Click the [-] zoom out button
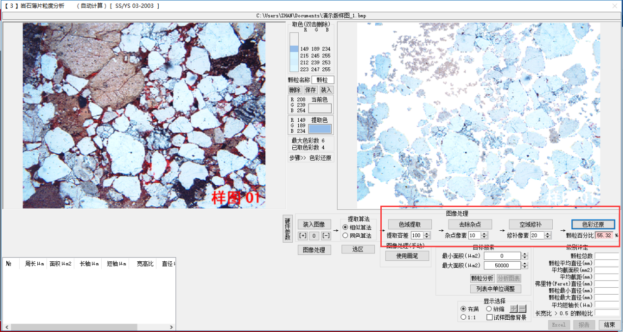The width and height of the screenshot is (623, 332). pyautogui.click(x=326, y=236)
